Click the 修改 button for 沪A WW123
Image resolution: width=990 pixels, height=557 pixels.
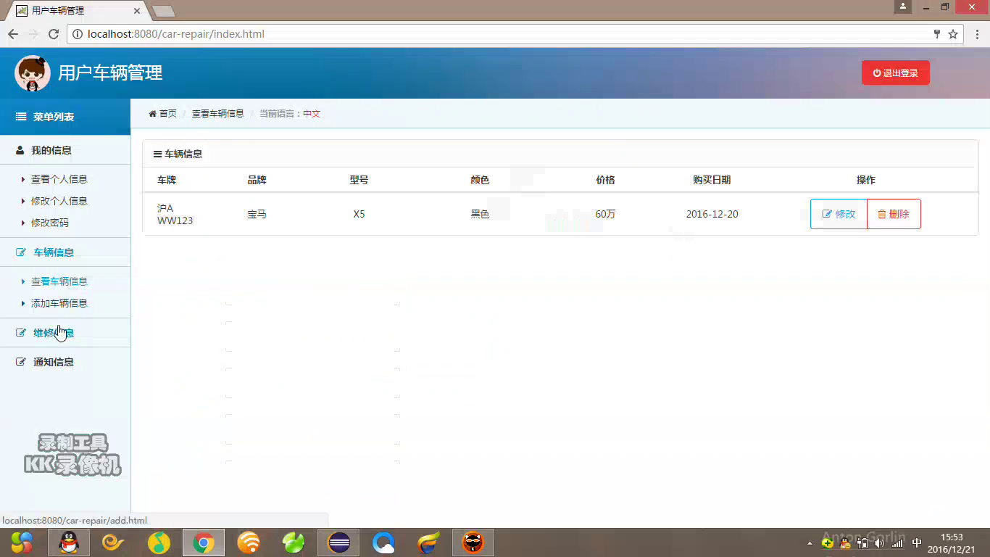pos(839,214)
